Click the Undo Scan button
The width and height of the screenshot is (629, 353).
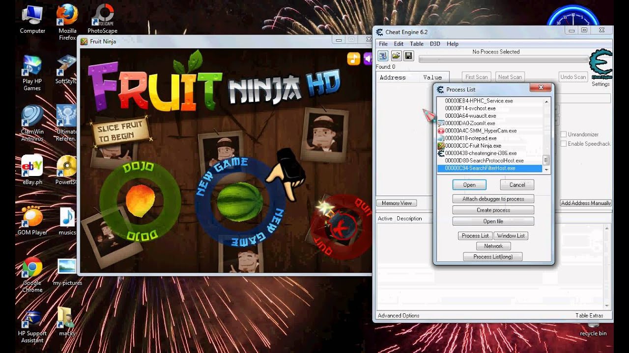pos(573,77)
